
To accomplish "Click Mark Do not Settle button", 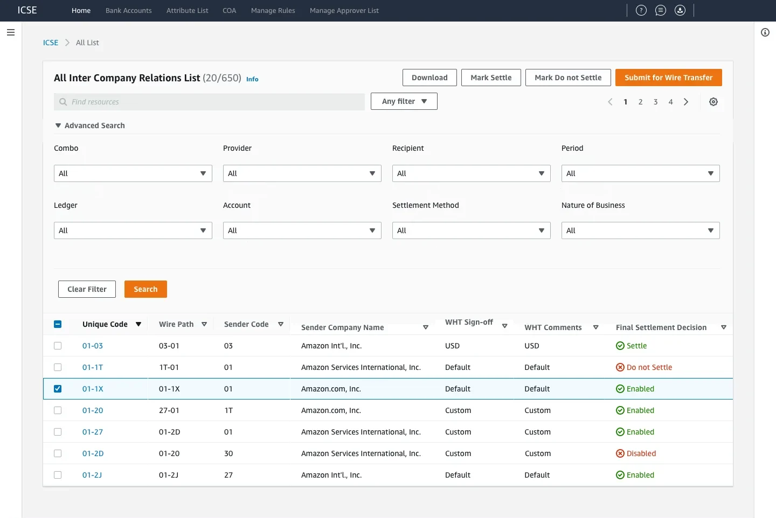I will (568, 78).
